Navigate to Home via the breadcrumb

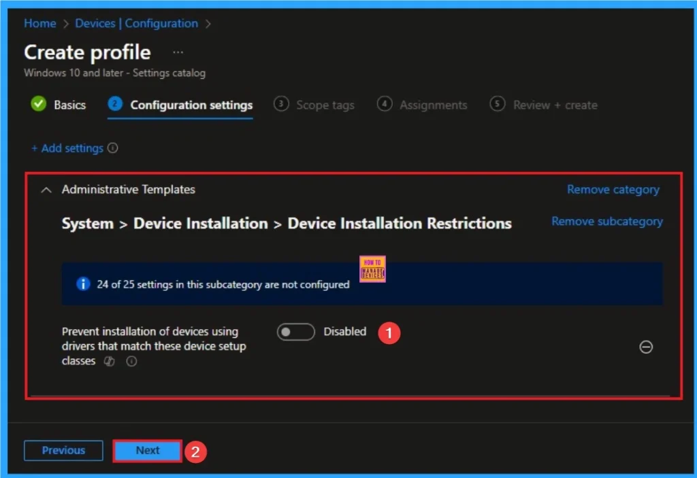[39, 23]
